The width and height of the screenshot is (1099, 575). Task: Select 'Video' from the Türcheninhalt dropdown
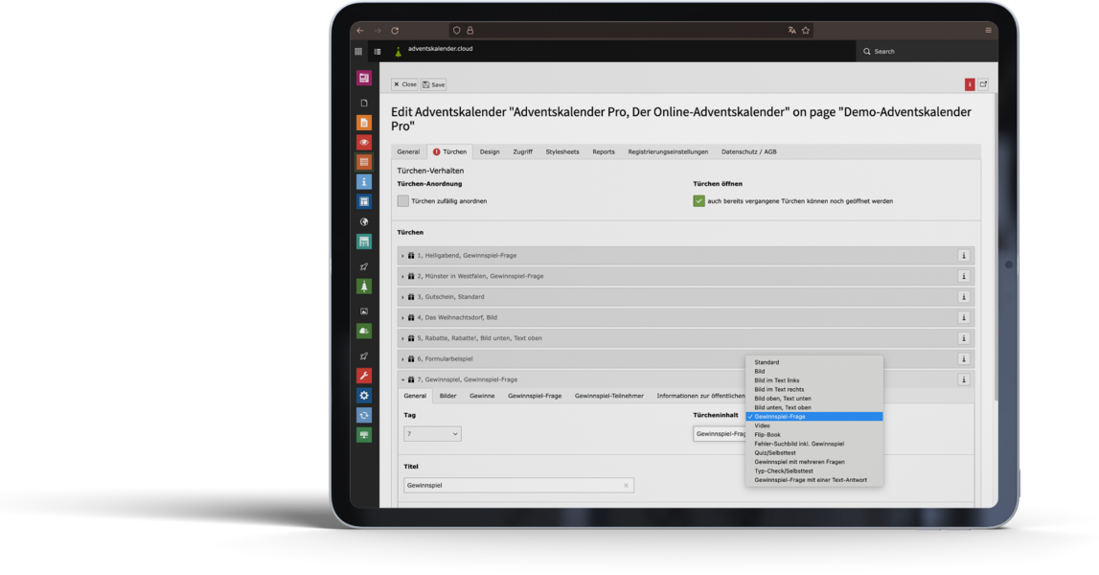pos(763,425)
